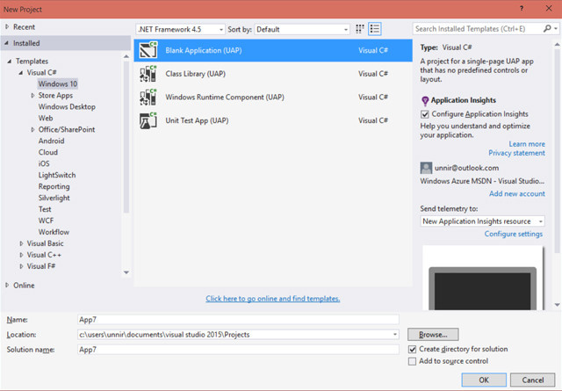Select the WCF template category
The height and width of the screenshot is (391, 562).
tap(46, 221)
